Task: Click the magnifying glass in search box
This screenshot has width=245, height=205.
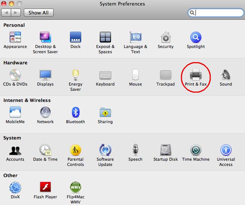Action: coord(192,13)
